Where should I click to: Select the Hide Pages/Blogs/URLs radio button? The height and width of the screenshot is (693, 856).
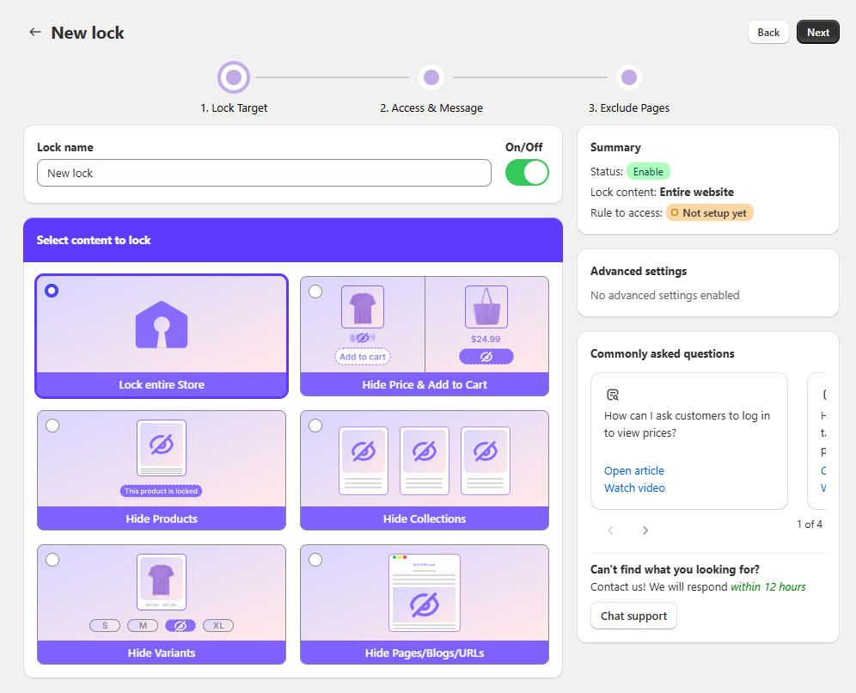[315, 559]
